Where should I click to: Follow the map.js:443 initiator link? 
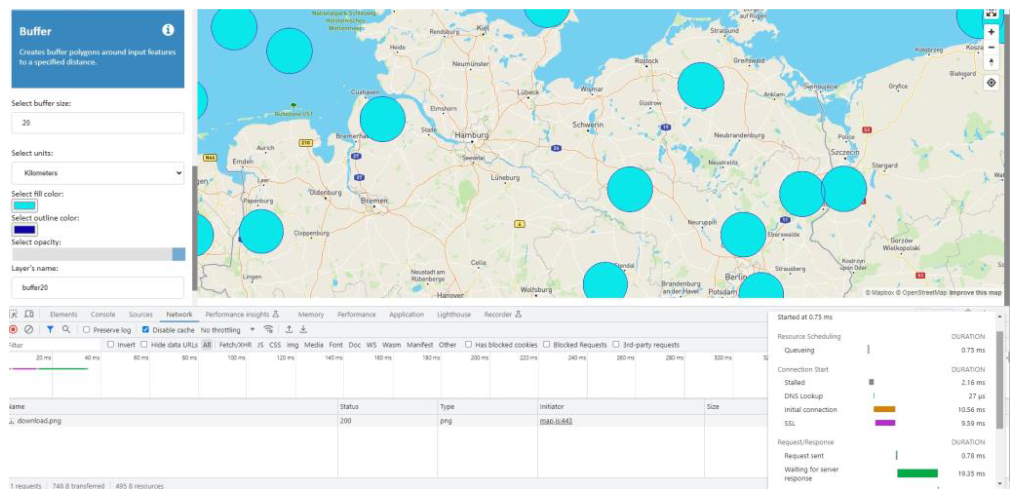pos(556,421)
